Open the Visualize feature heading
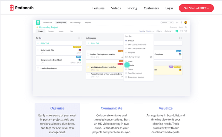 tap(166, 108)
